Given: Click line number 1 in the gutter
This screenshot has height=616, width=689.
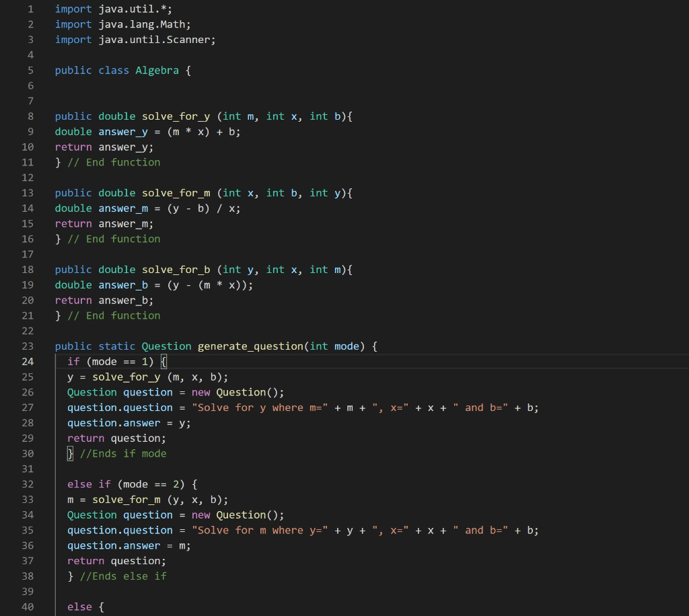Looking at the screenshot, I should (30, 9).
